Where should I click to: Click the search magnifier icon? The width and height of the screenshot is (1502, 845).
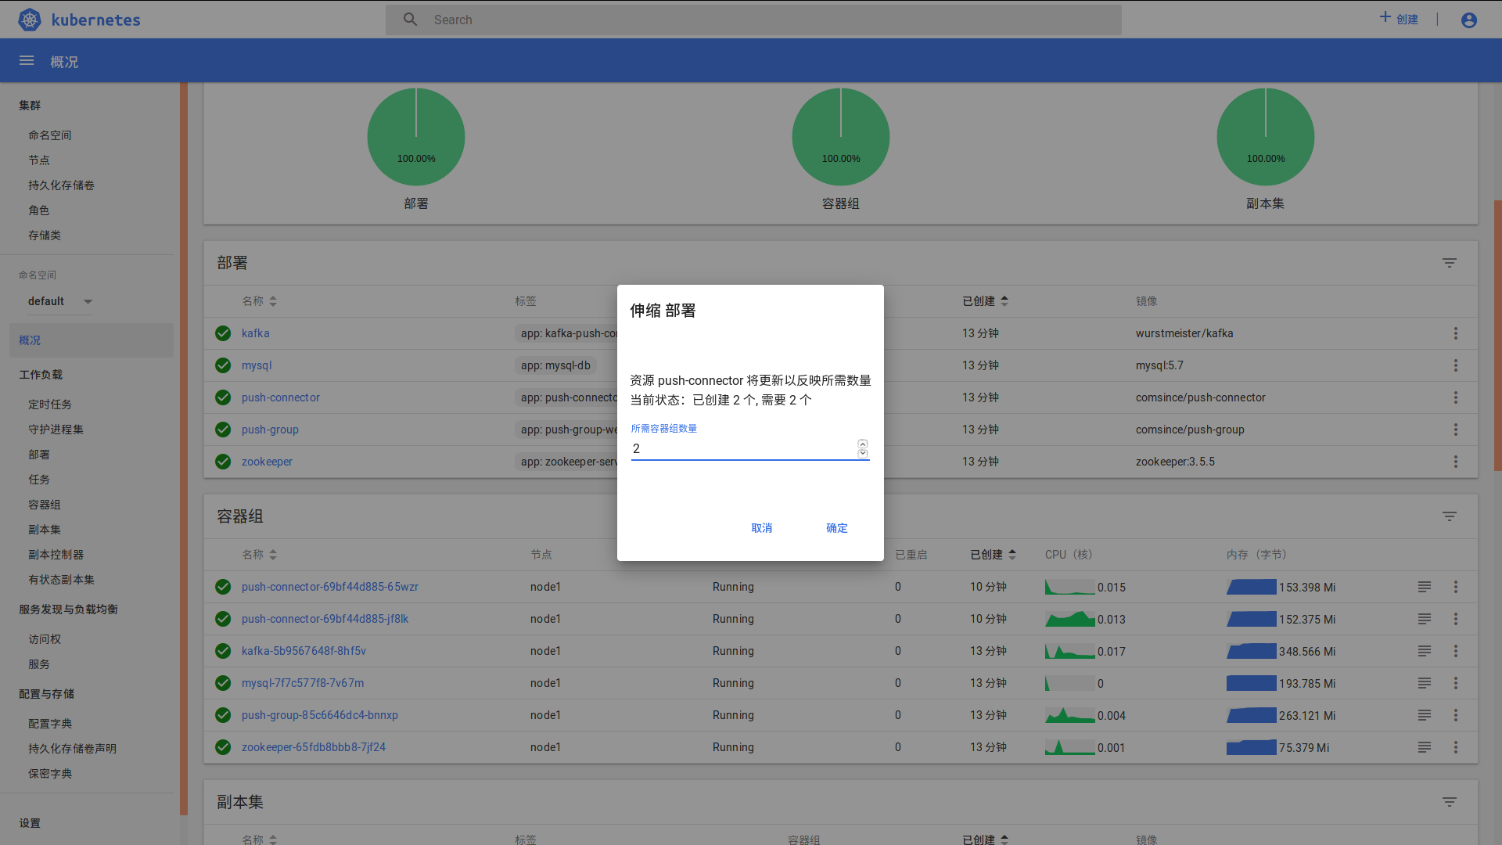pyautogui.click(x=410, y=20)
